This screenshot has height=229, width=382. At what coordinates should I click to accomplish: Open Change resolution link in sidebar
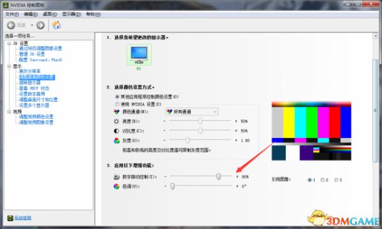30,71
